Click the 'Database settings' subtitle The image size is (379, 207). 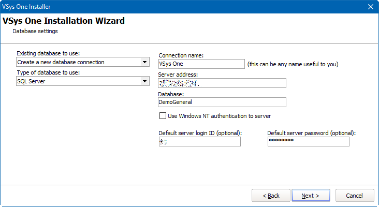pyautogui.click(x=35, y=31)
